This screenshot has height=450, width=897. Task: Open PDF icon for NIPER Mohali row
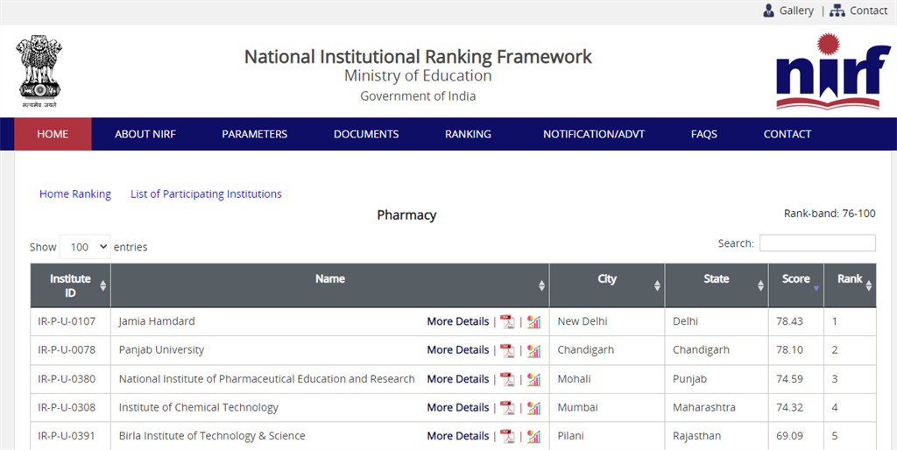(x=507, y=379)
